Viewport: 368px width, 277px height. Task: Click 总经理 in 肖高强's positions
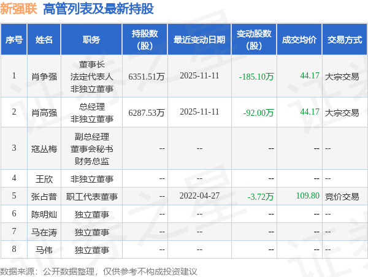tap(92, 107)
